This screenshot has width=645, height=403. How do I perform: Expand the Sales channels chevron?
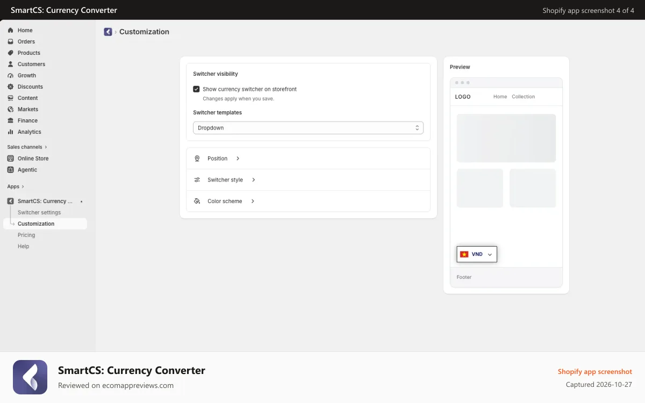pos(46,147)
